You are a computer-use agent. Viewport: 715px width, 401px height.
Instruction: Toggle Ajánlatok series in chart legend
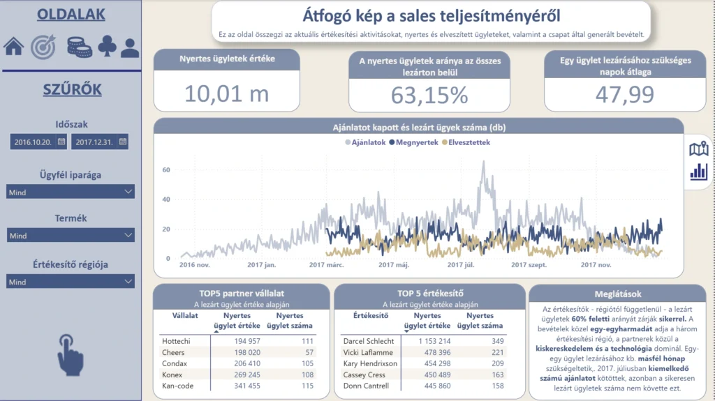[367, 142]
